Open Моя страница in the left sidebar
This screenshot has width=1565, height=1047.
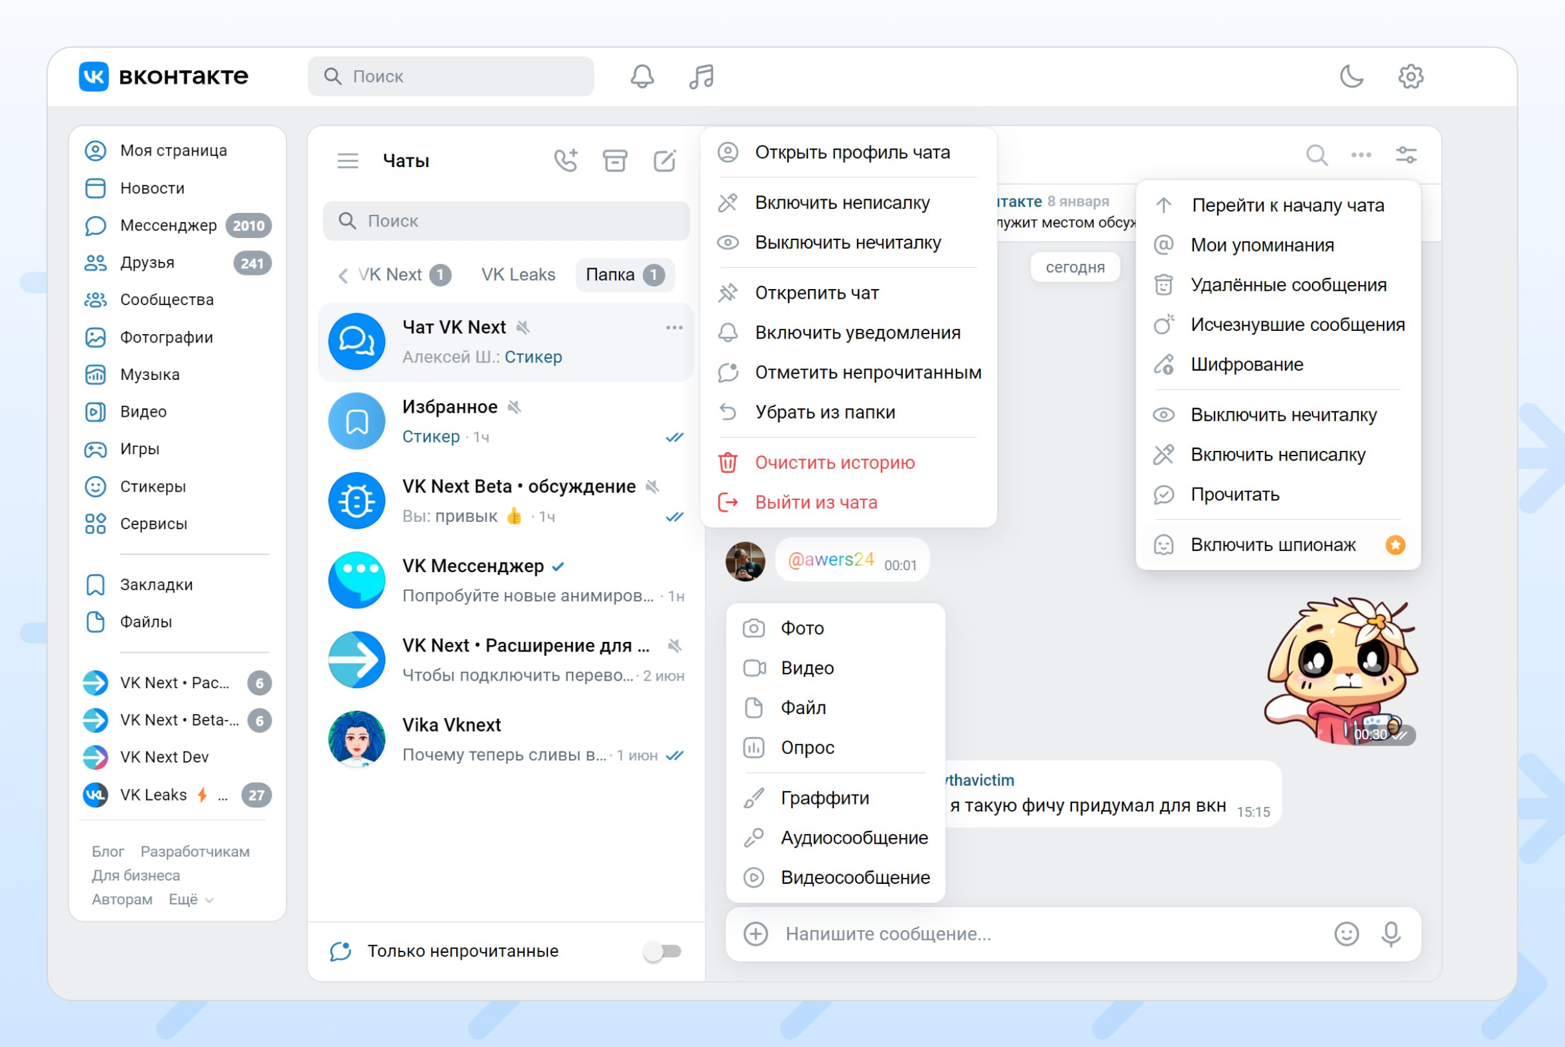(177, 151)
